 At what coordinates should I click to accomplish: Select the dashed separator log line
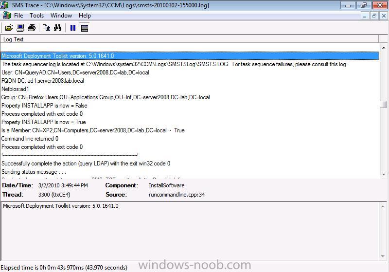click(x=190, y=155)
